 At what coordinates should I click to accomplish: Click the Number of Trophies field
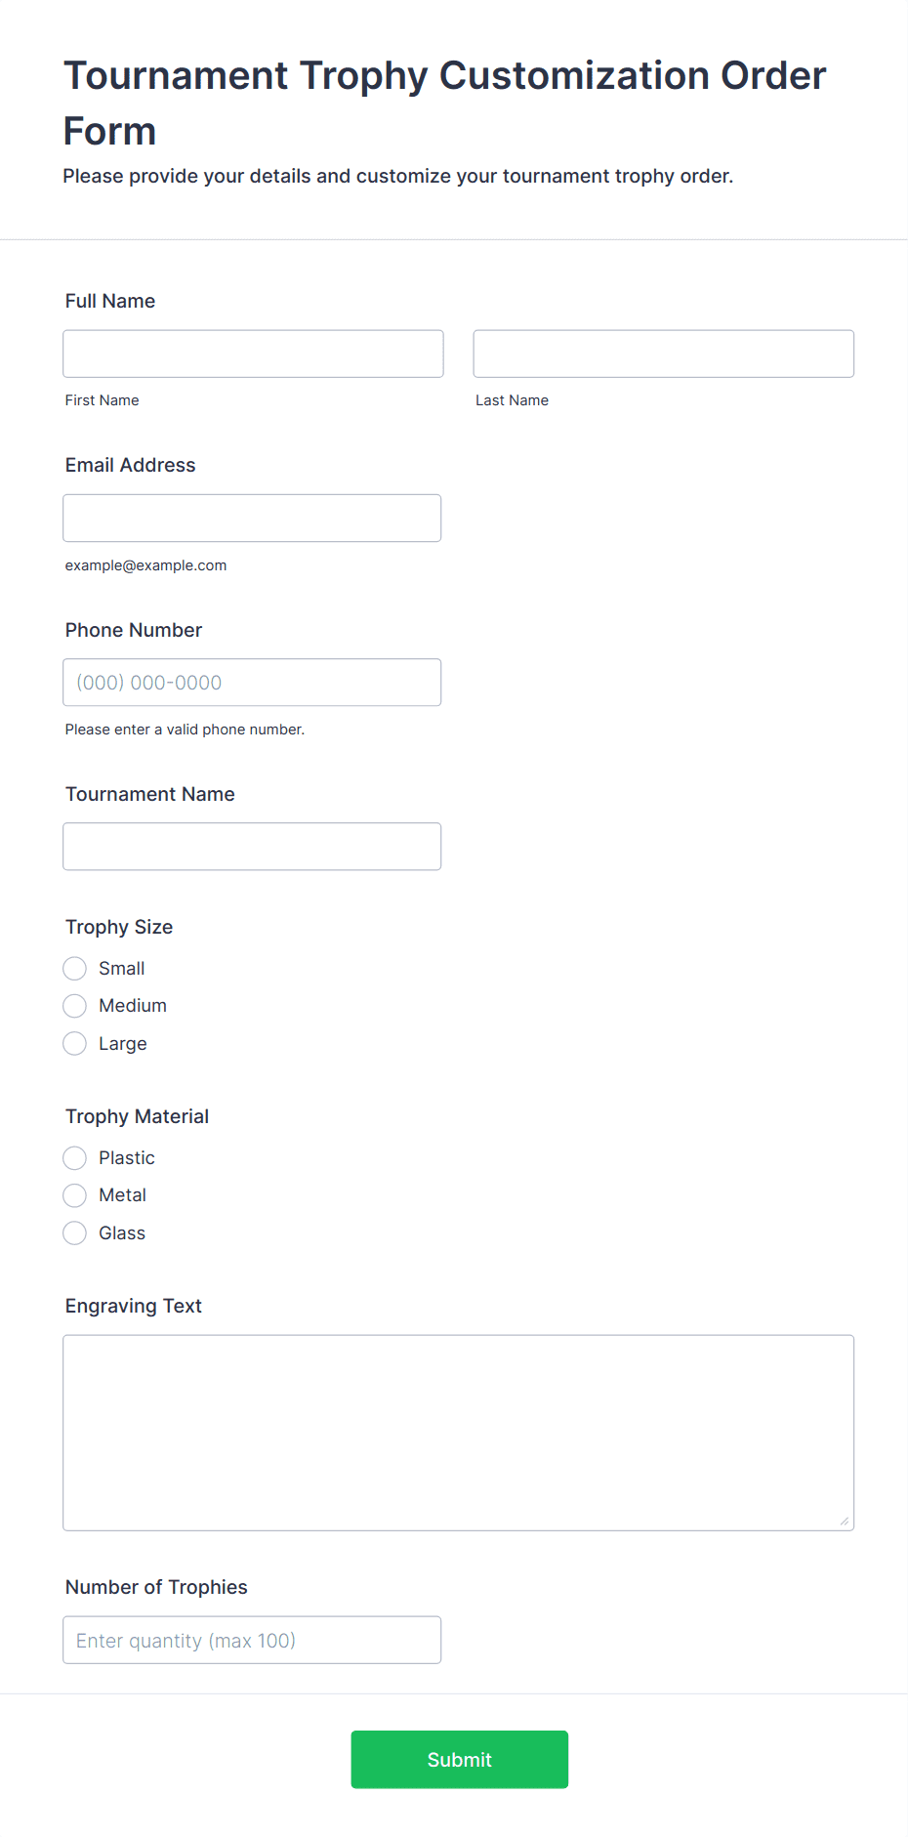(x=252, y=1641)
